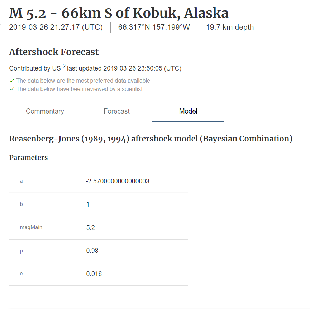The image size is (310, 309).
Task: Click the 19.7 km depth text
Action: click(230, 27)
